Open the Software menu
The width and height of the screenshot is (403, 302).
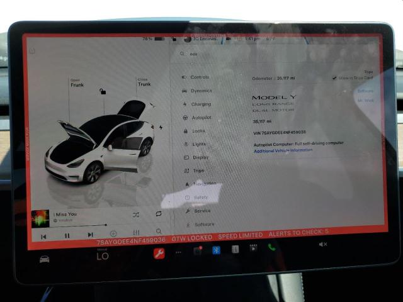200,225
